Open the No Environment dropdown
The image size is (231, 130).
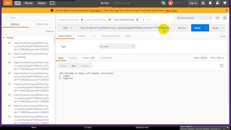194,18
